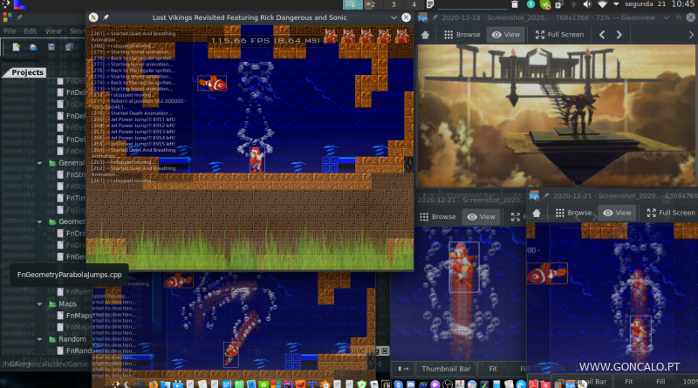Screen dimensions: 698x388
Task: Toggle View mode in middle Gwenview window
Action: 482,217
